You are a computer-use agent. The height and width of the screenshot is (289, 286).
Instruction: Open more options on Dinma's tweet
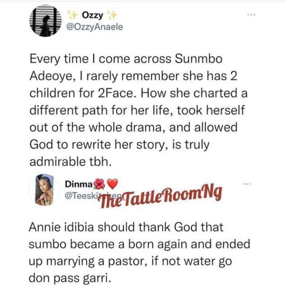tap(246, 185)
